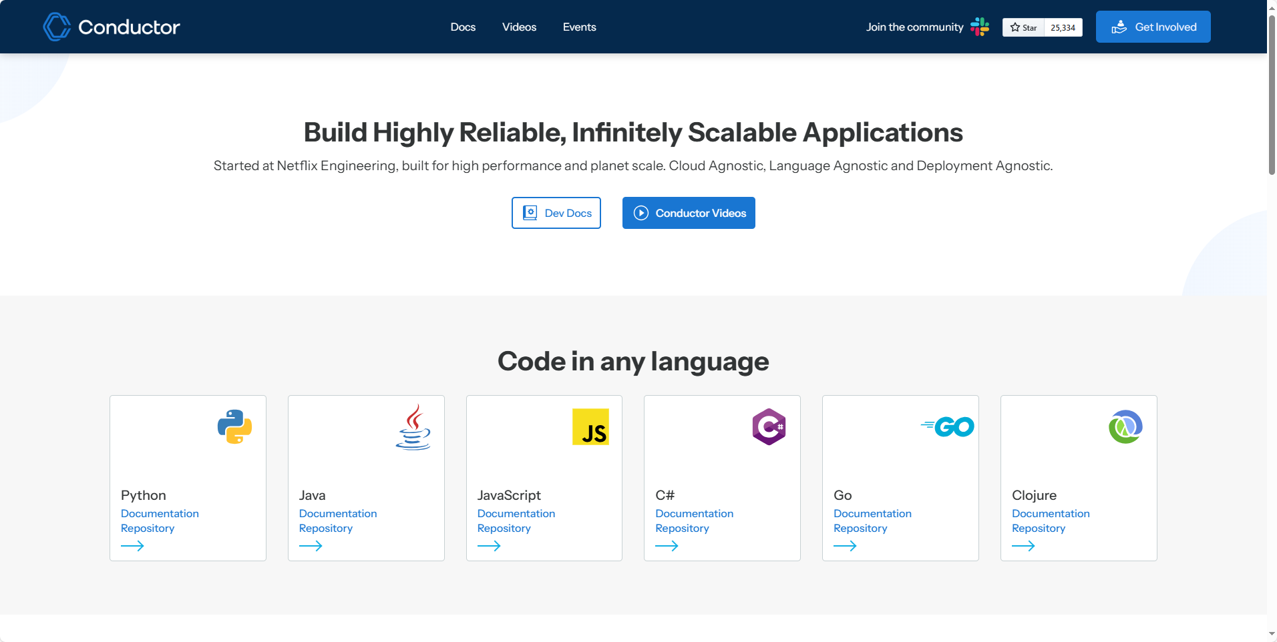Click the Conductor logo icon

(57, 27)
